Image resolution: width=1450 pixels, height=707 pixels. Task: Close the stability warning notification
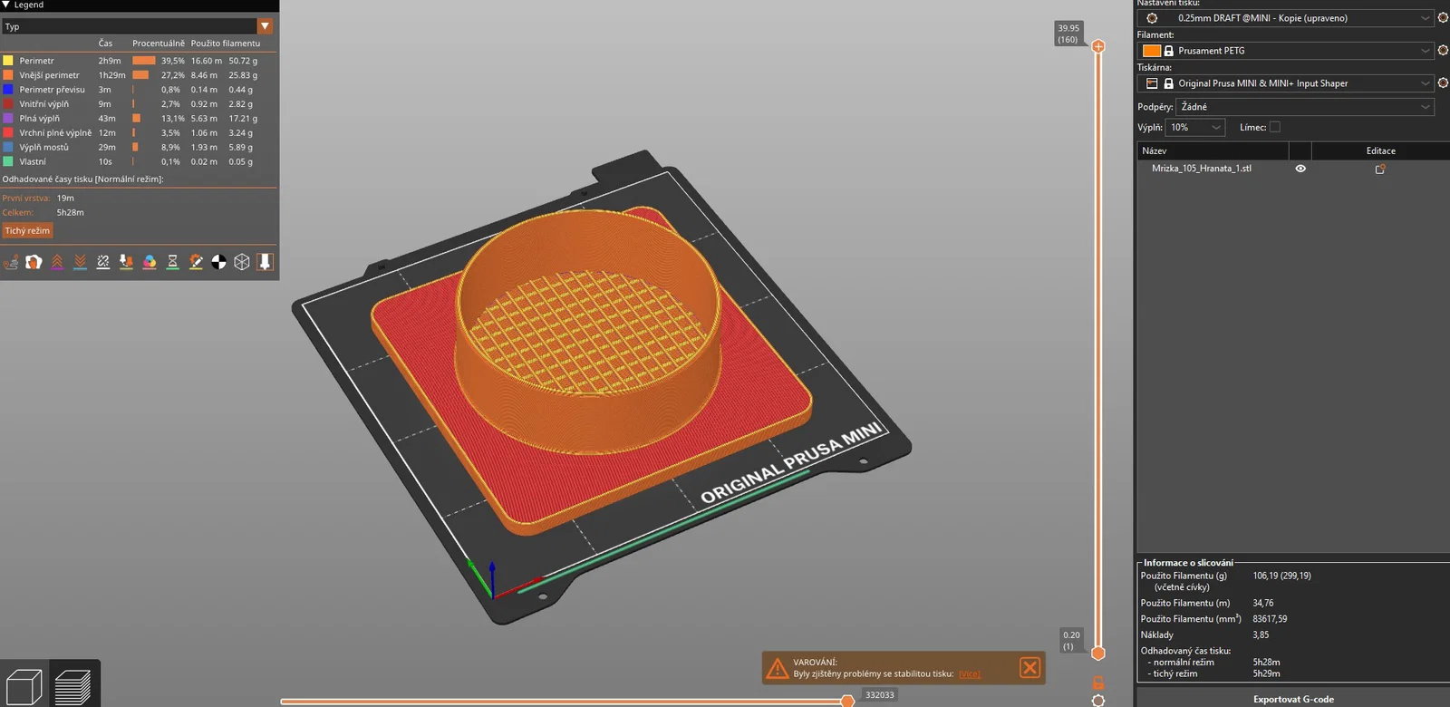[1030, 668]
